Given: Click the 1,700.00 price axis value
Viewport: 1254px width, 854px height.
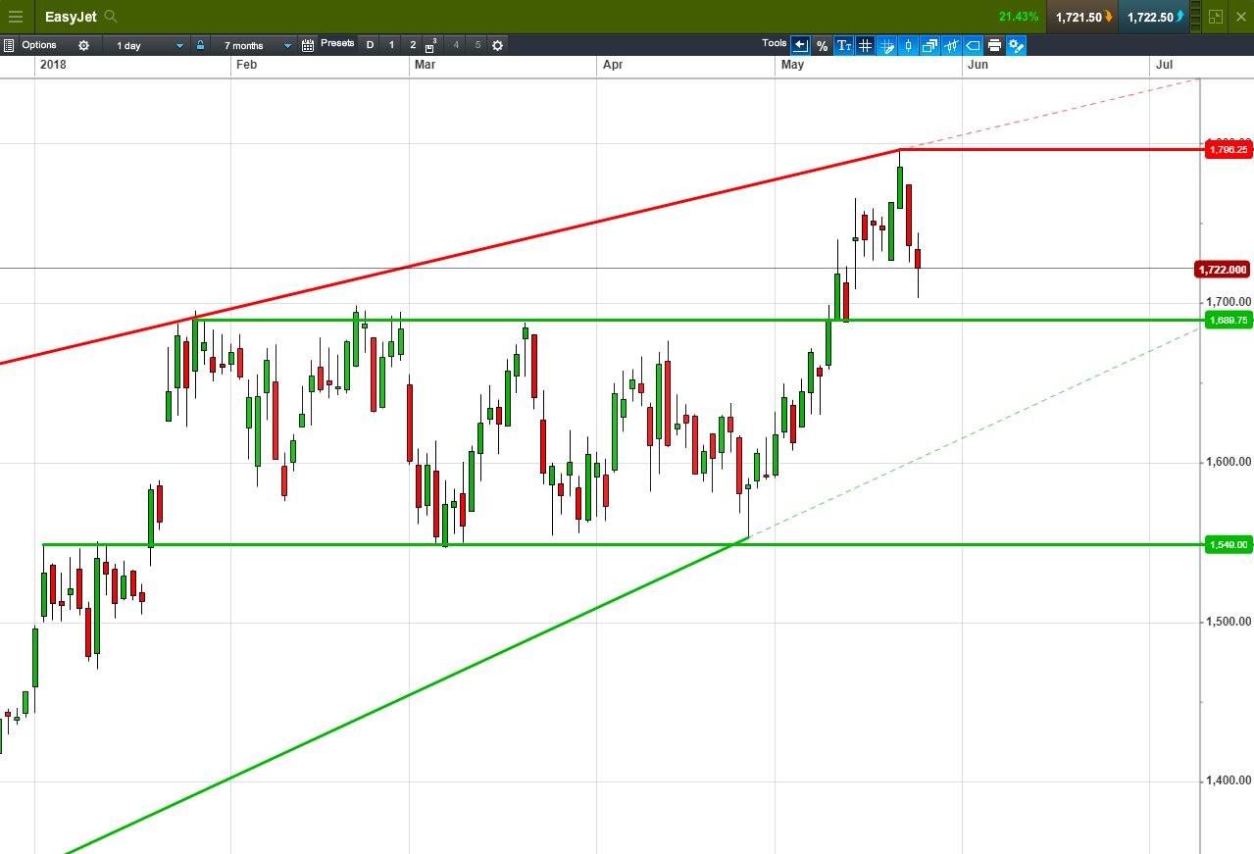Looking at the screenshot, I should coord(1229,302).
